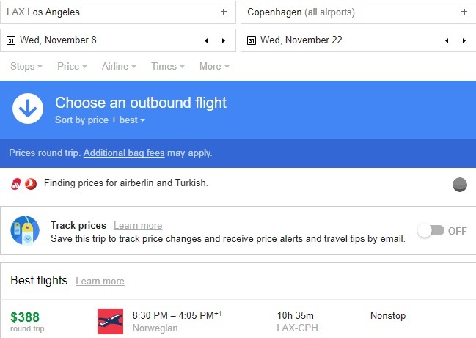This screenshot has height=338, width=476.
Task: Click the plus icon beside Copenhagen destination
Action: [x=464, y=12]
